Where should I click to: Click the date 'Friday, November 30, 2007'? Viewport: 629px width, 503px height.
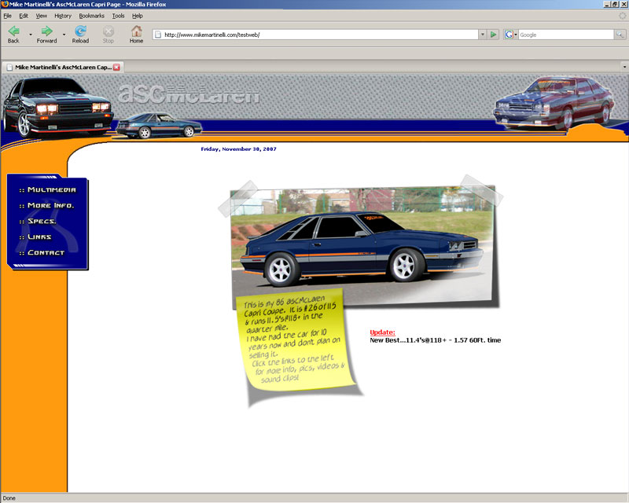(238, 149)
